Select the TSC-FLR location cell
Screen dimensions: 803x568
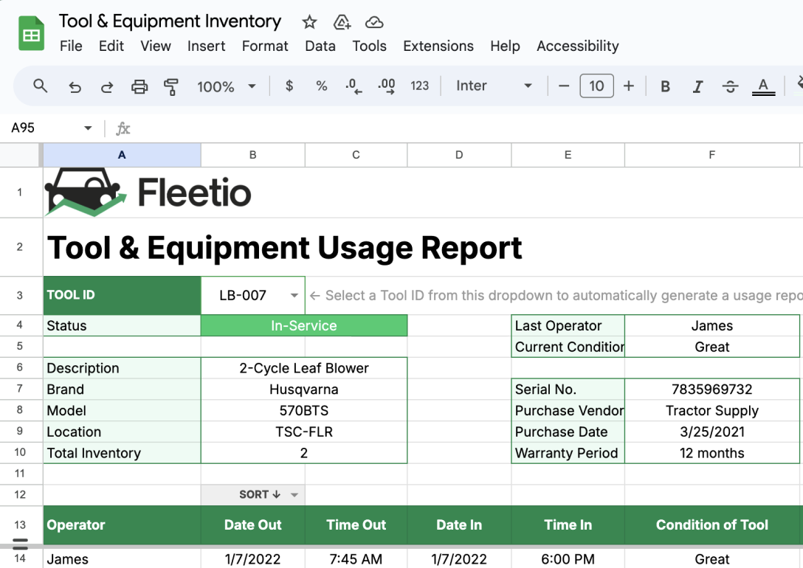pos(304,432)
